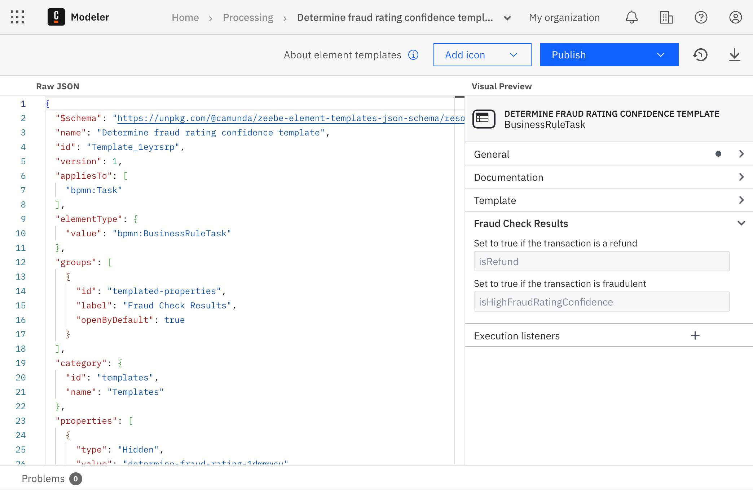Image resolution: width=753 pixels, height=490 pixels.
Task: Add an execution listener with plus icon
Action: [695, 335]
